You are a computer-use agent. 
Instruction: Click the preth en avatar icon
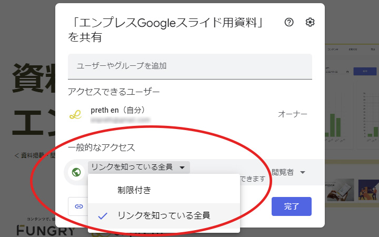click(75, 114)
